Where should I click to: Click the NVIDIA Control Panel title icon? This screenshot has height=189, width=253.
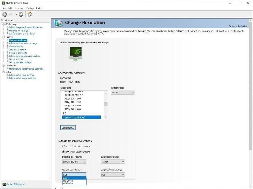(x=3, y=3)
